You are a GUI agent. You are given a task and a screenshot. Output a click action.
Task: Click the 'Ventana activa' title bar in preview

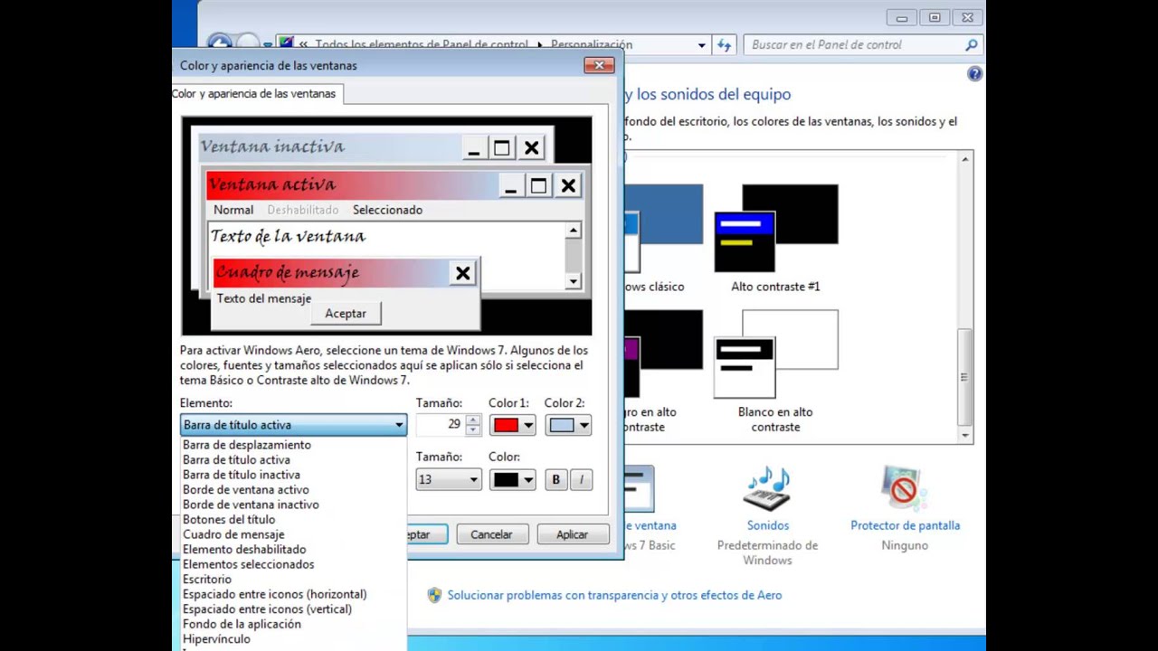pos(353,185)
